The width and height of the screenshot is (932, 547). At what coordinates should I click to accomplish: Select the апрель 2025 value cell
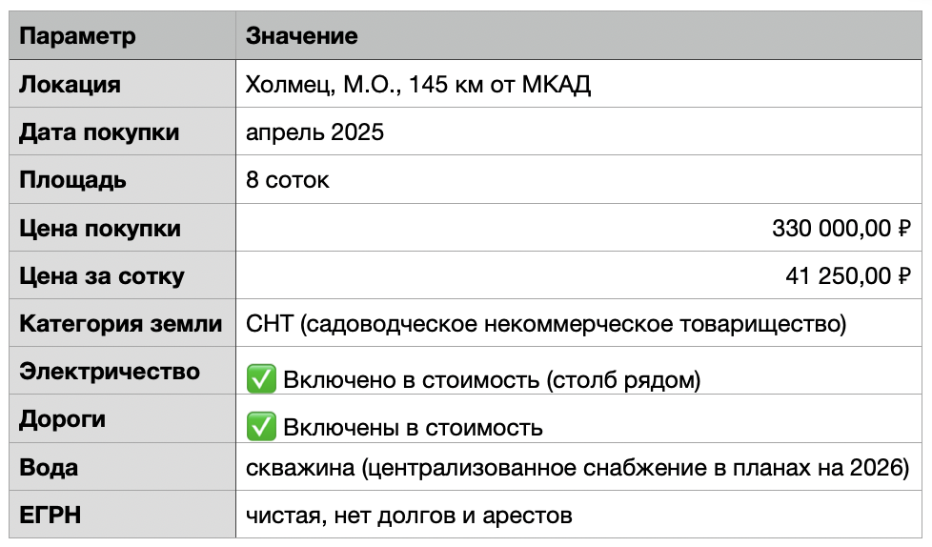578,132
